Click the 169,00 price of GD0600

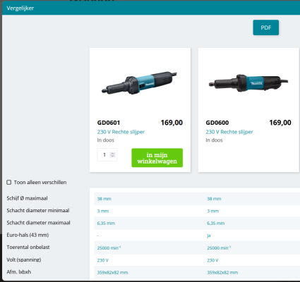(280, 123)
